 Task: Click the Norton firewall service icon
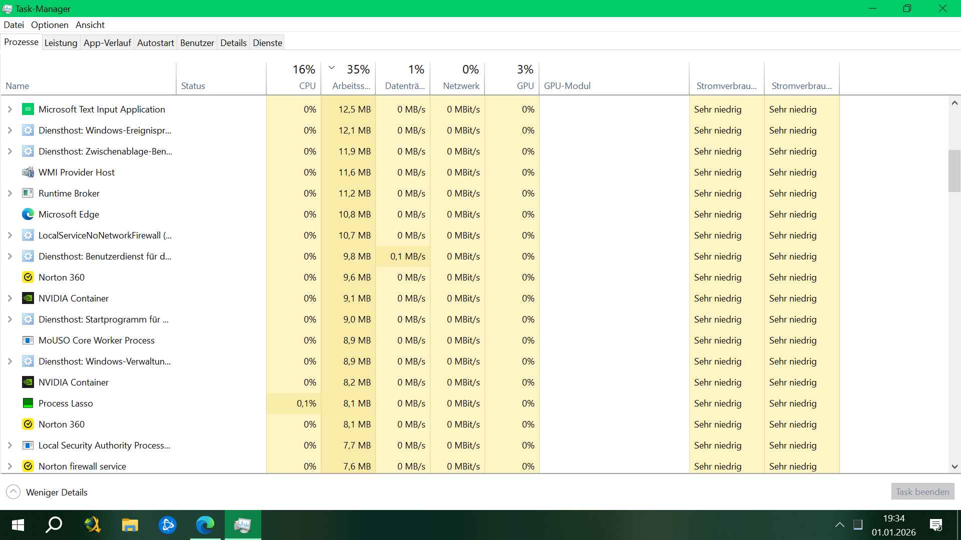click(28, 466)
